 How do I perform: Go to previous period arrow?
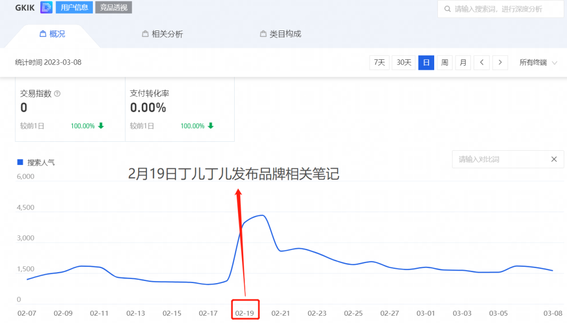tap(481, 62)
